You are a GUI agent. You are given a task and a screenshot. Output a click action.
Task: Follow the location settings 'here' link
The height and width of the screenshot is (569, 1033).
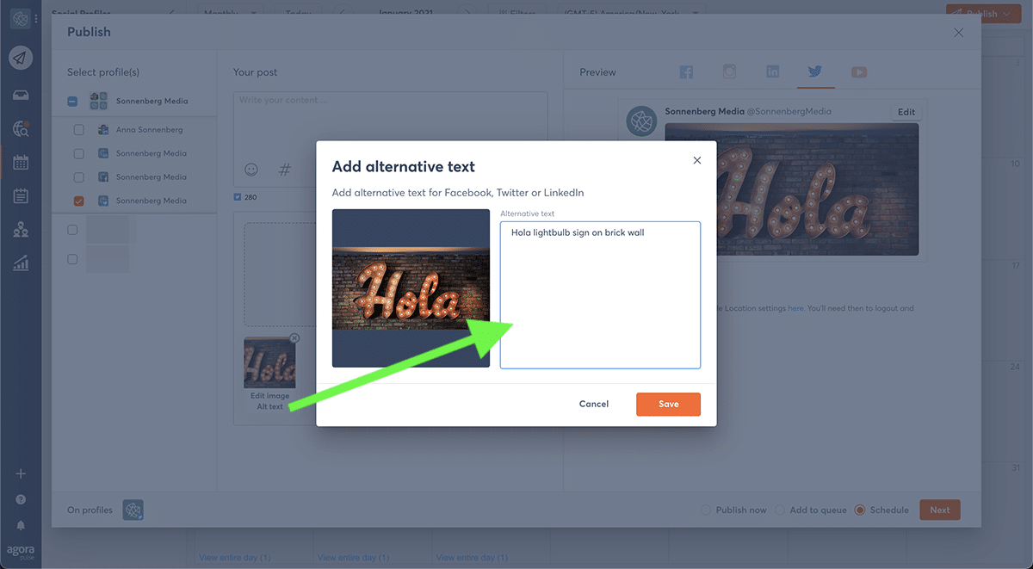point(795,308)
